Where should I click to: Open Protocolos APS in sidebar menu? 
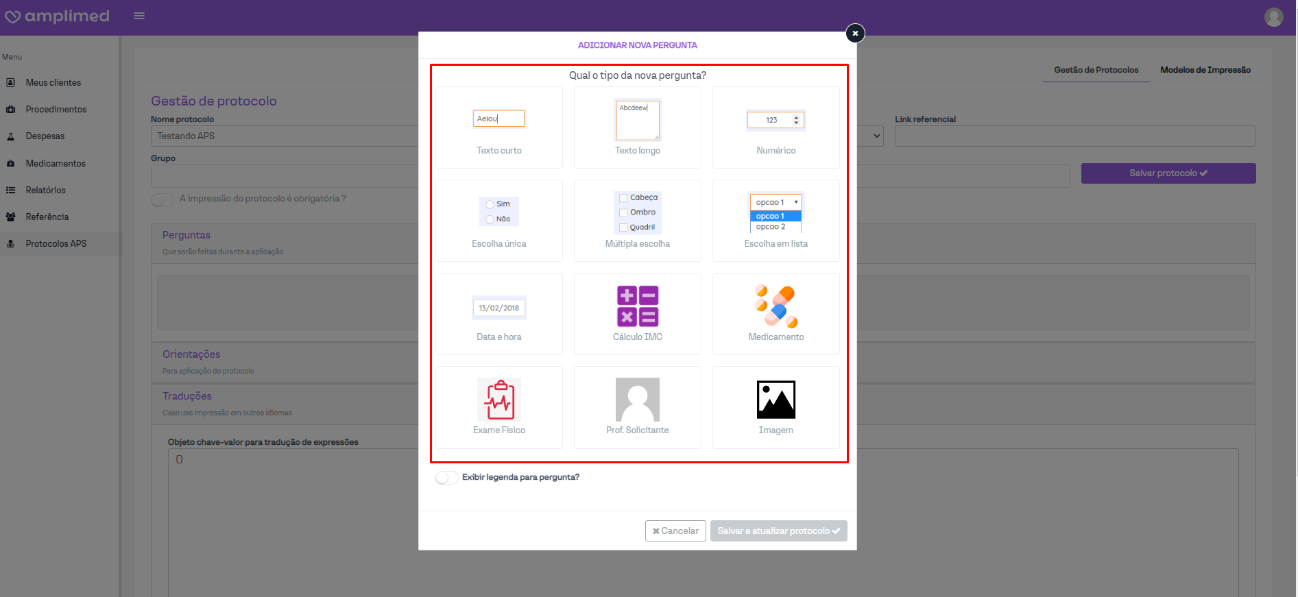56,243
